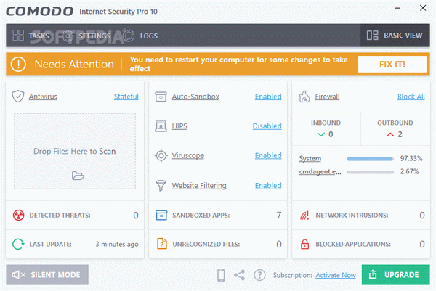Click the Unrecognized Files count 0
The width and height of the screenshot is (436, 291).
279,244
